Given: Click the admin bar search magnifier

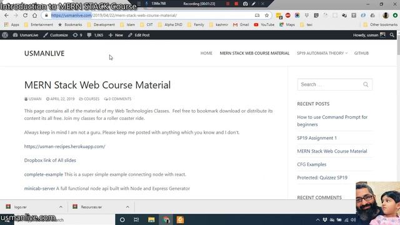Looking at the screenshot, I should [392, 35].
